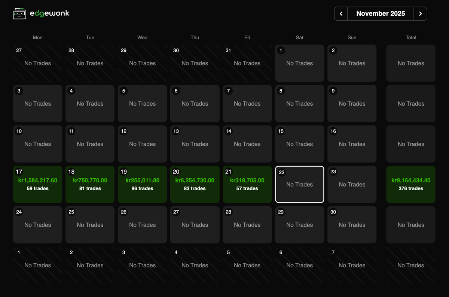449x297 pixels.
Task: Select November 21 with 57 trades
Action: 247,184
